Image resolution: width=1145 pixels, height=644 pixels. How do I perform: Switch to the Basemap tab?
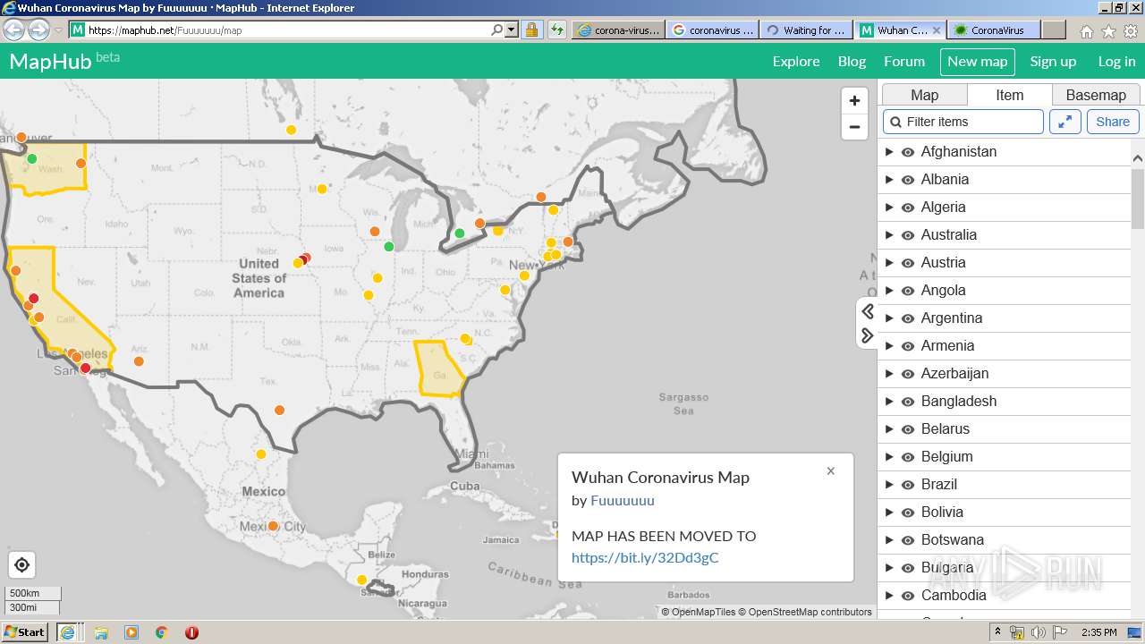click(x=1096, y=95)
